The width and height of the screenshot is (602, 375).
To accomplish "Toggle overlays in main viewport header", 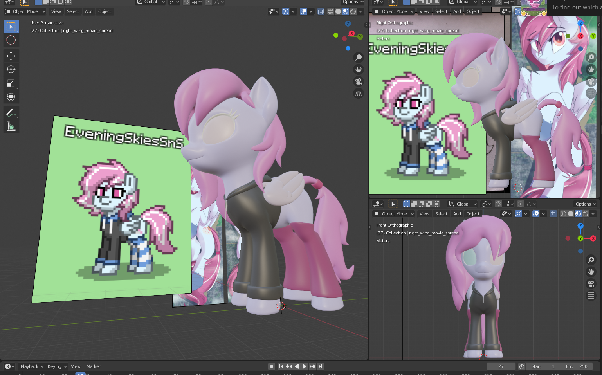I will [x=303, y=11].
